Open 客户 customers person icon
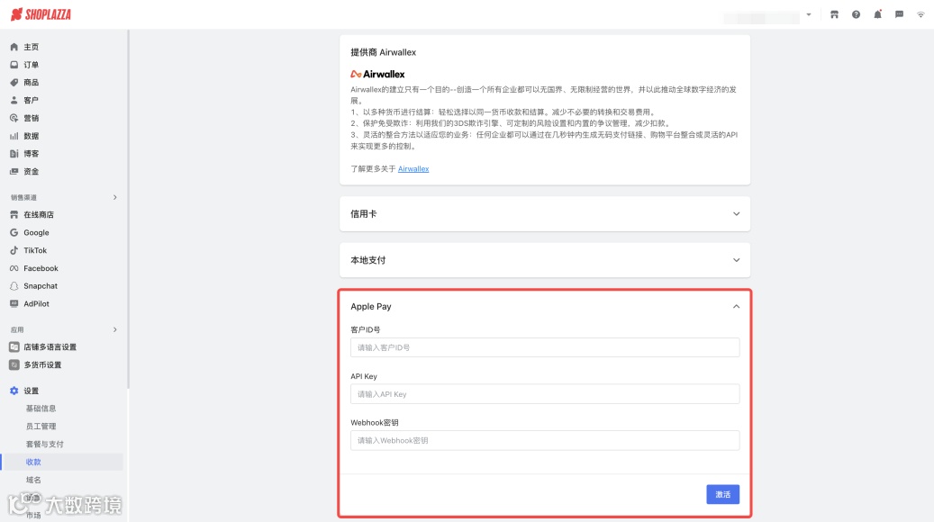 click(14, 101)
